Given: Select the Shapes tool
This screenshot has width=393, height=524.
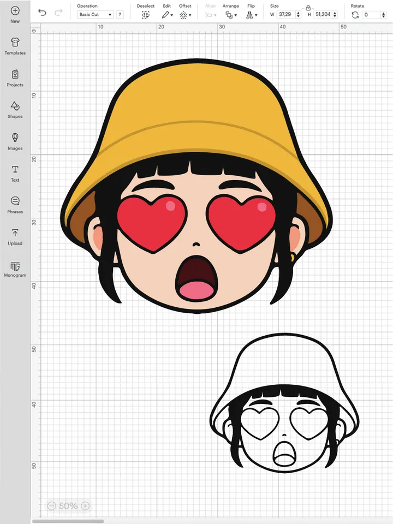Looking at the screenshot, I should coord(15,106).
